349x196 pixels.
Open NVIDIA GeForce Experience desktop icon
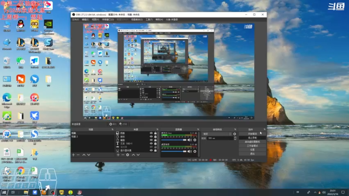(48, 27)
